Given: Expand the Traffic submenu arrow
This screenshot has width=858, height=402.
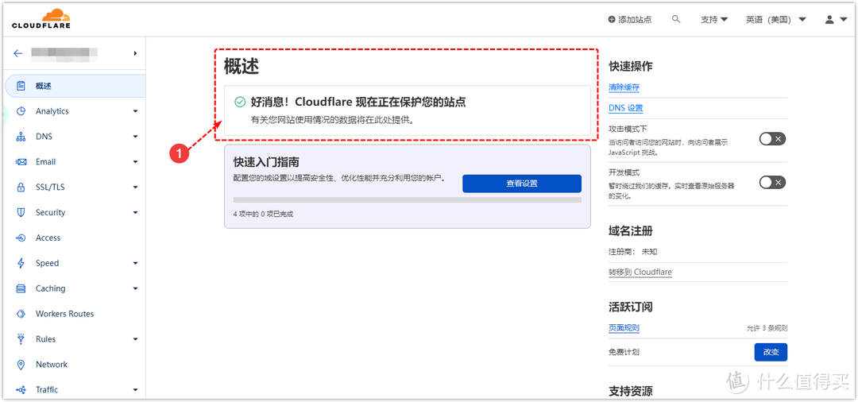Looking at the screenshot, I should (x=135, y=390).
